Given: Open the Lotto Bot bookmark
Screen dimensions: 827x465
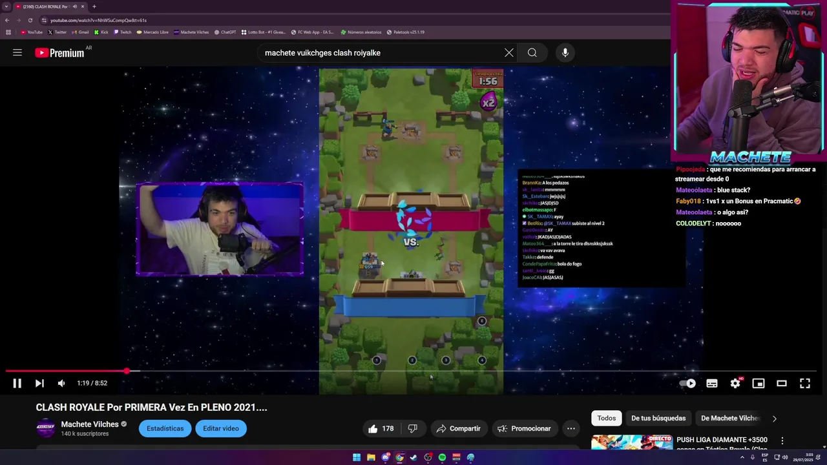Looking at the screenshot, I should tap(264, 32).
